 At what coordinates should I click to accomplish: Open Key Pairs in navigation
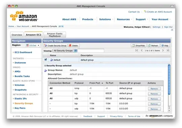pos(20,108)
